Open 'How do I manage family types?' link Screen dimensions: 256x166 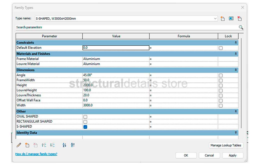(36, 154)
